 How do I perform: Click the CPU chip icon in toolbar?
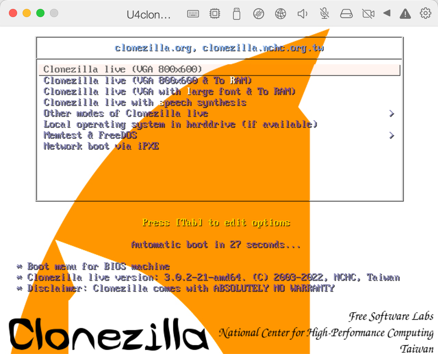point(215,13)
